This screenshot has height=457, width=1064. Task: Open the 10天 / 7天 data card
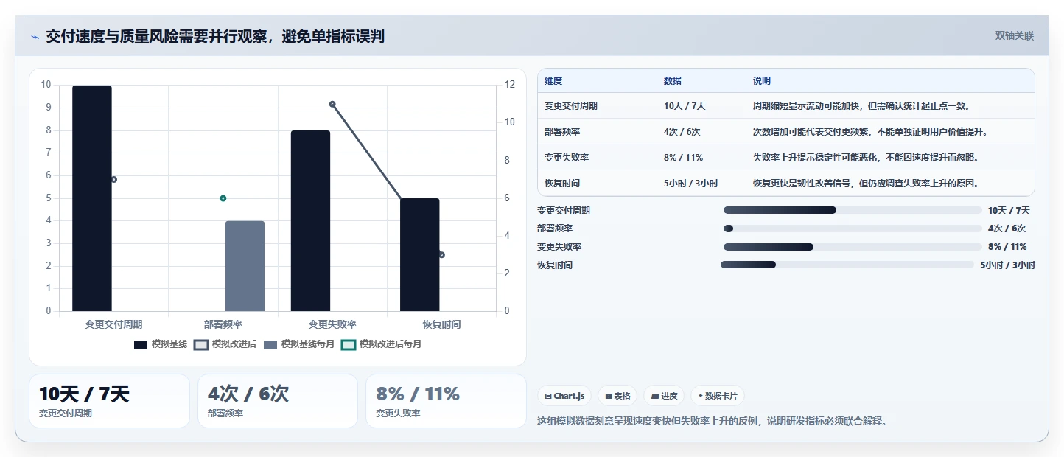pos(109,401)
